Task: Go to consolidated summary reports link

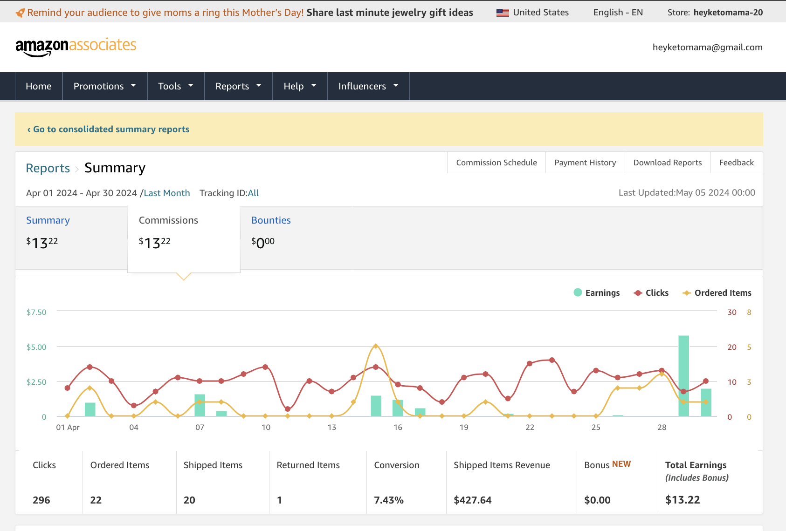Action: pos(108,129)
